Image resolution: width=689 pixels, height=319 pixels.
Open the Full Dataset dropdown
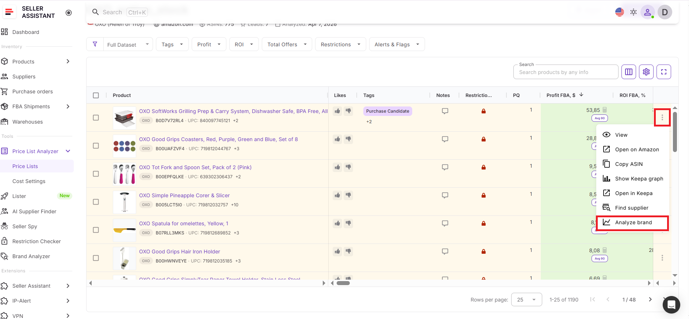click(128, 44)
